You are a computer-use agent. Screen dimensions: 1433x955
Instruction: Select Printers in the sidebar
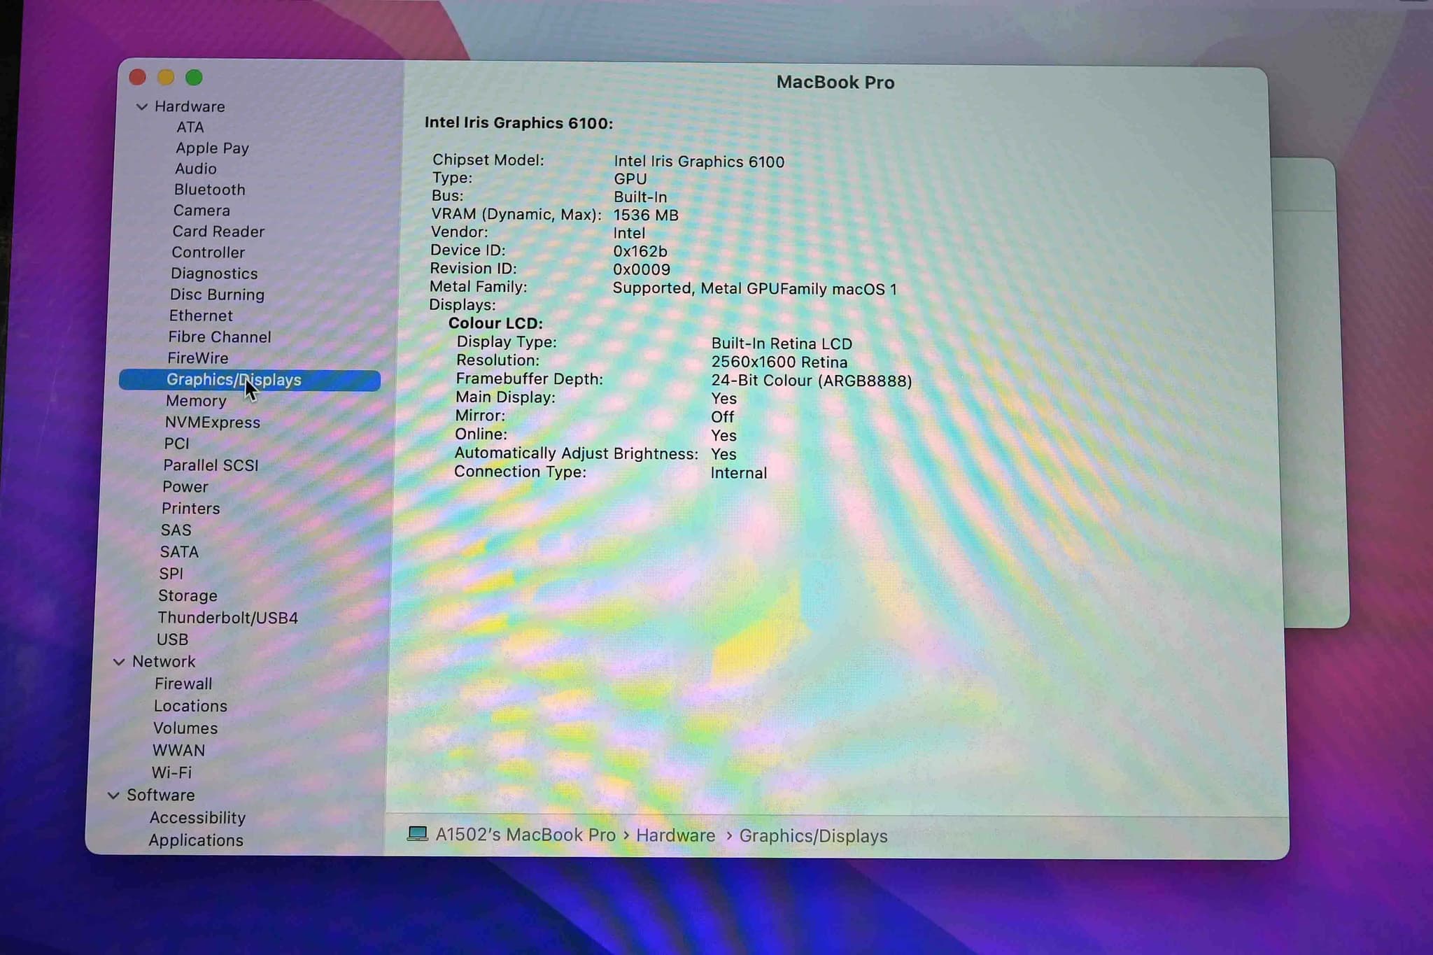tap(190, 509)
